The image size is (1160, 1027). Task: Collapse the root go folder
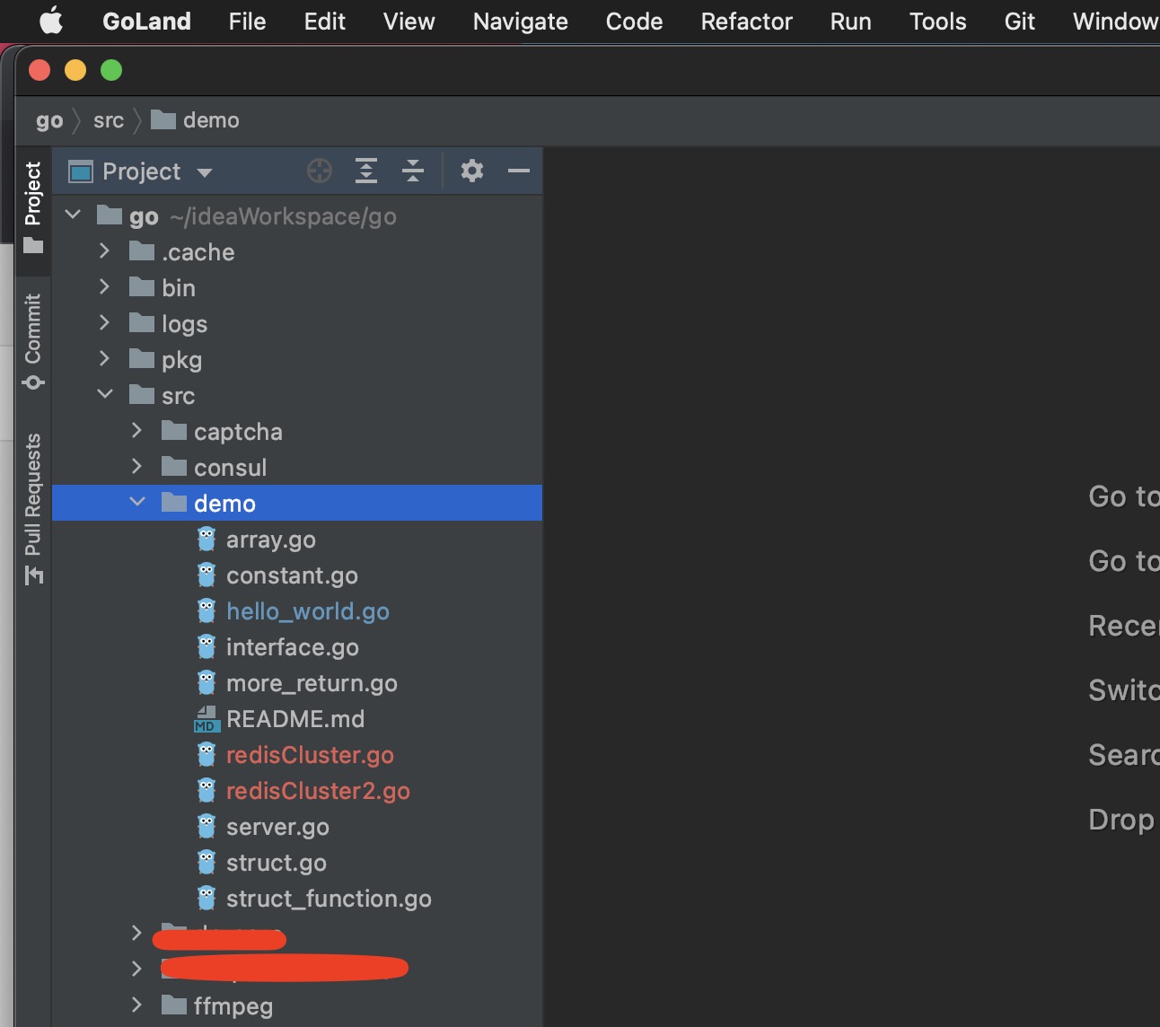[74, 215]
